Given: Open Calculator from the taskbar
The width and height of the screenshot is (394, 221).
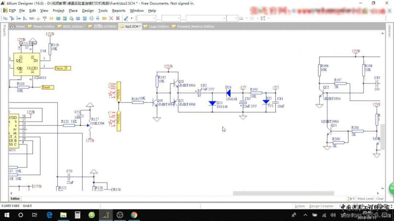Looking at the screenshot, I should pyautogui.click(x=77, y=215).
